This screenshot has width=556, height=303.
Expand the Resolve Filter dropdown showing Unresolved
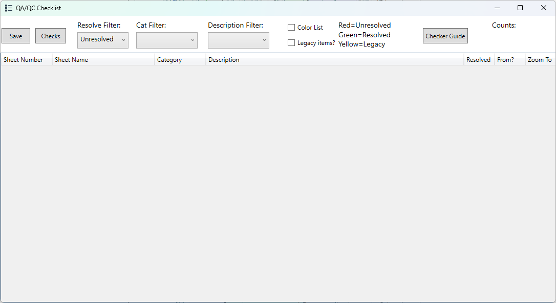click(103, 40)
